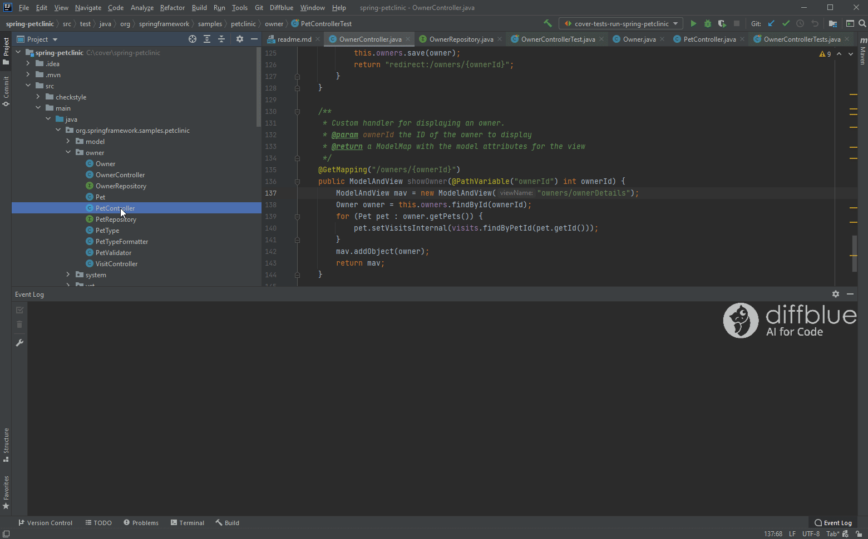
Task: Open Git Show History clock icon
Action: [800, 23]
